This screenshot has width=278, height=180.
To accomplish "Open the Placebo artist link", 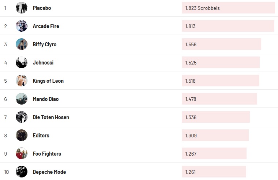I will click(42, 8).
